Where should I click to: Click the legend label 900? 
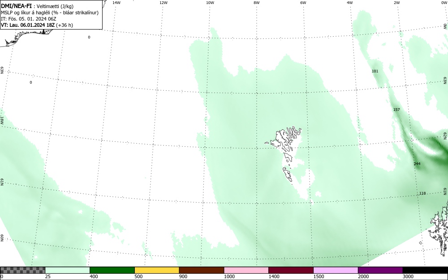(183, 276)
